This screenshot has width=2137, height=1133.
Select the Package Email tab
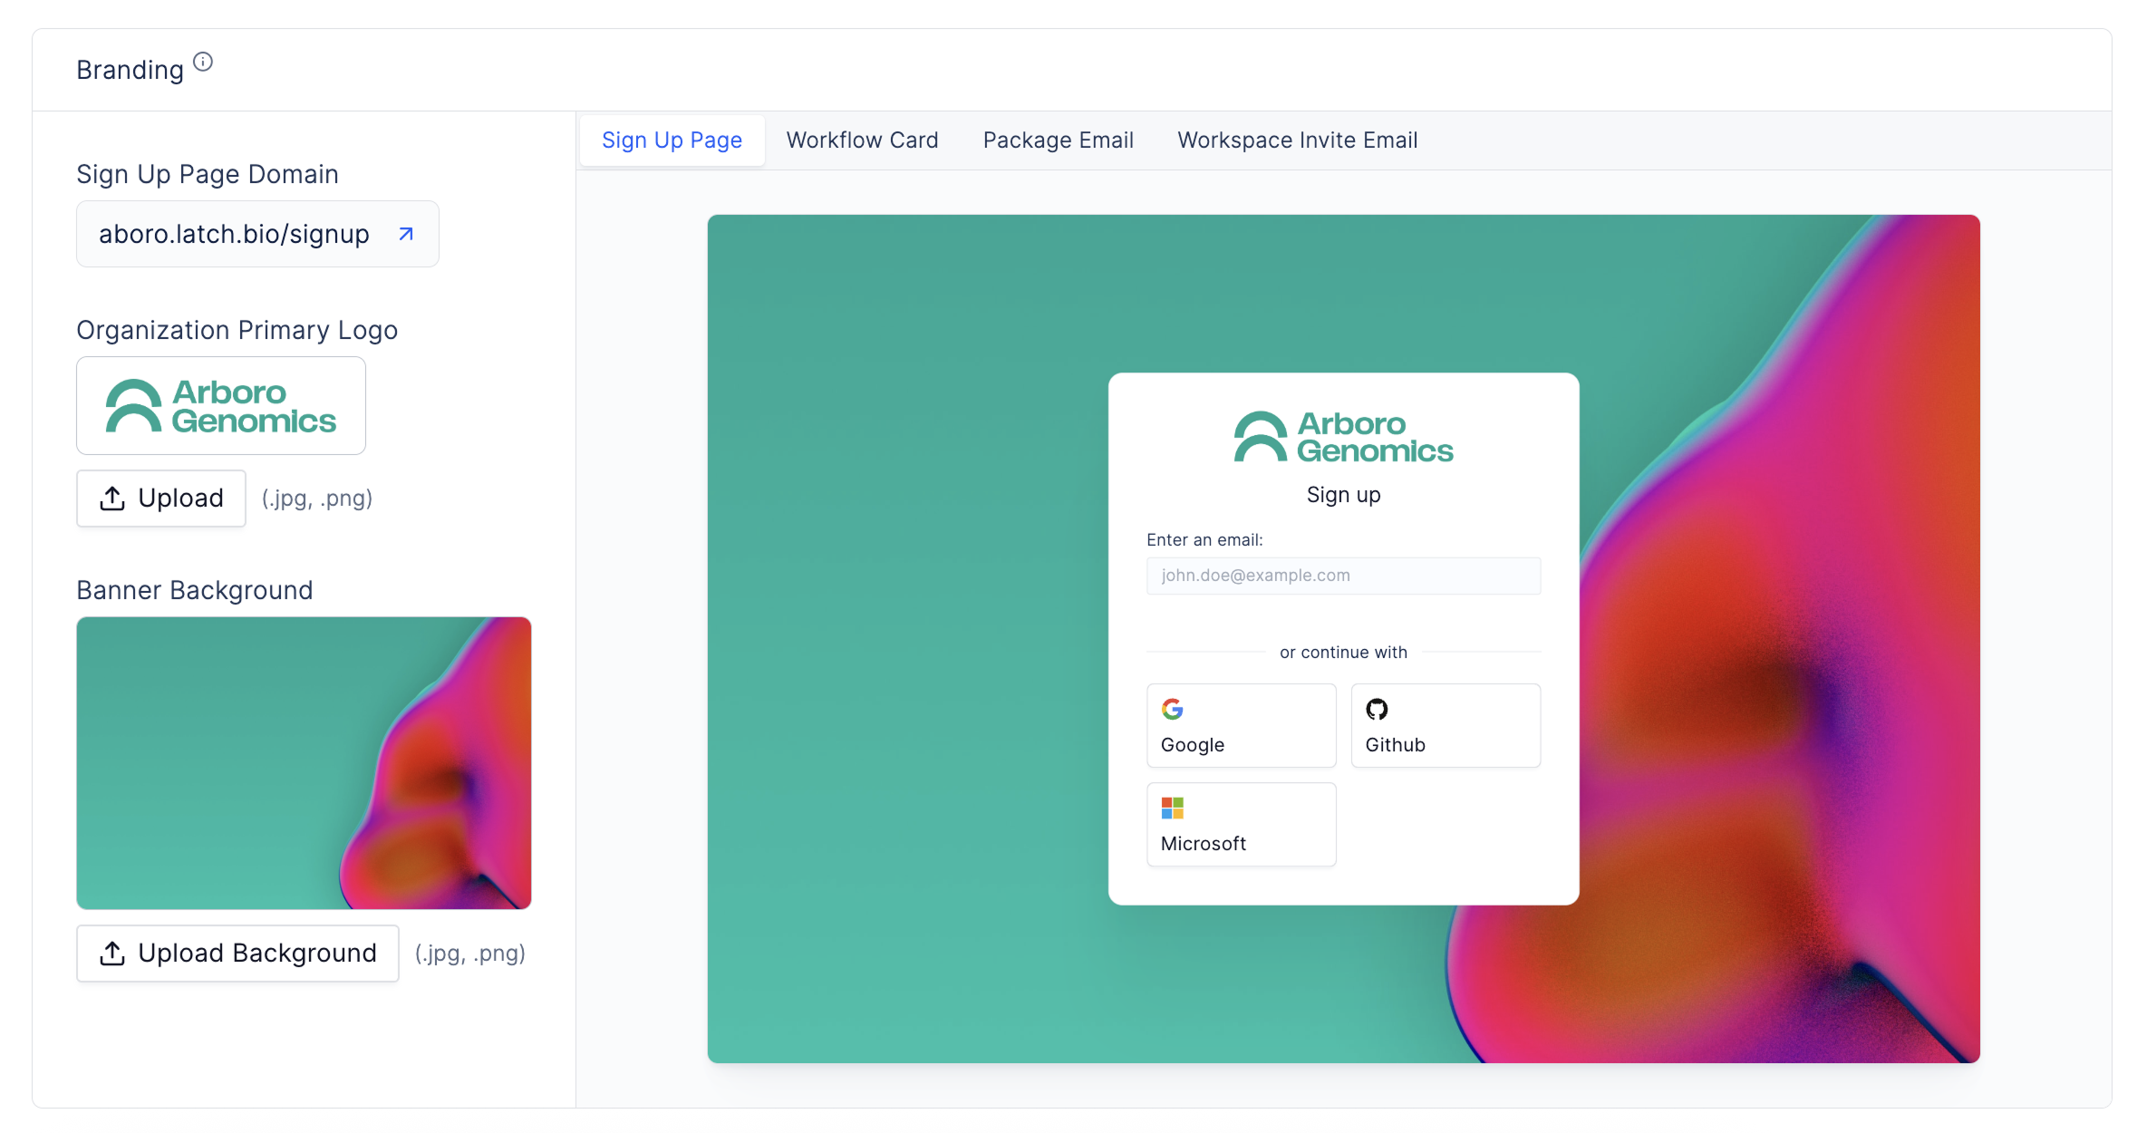click(1058, 140)
